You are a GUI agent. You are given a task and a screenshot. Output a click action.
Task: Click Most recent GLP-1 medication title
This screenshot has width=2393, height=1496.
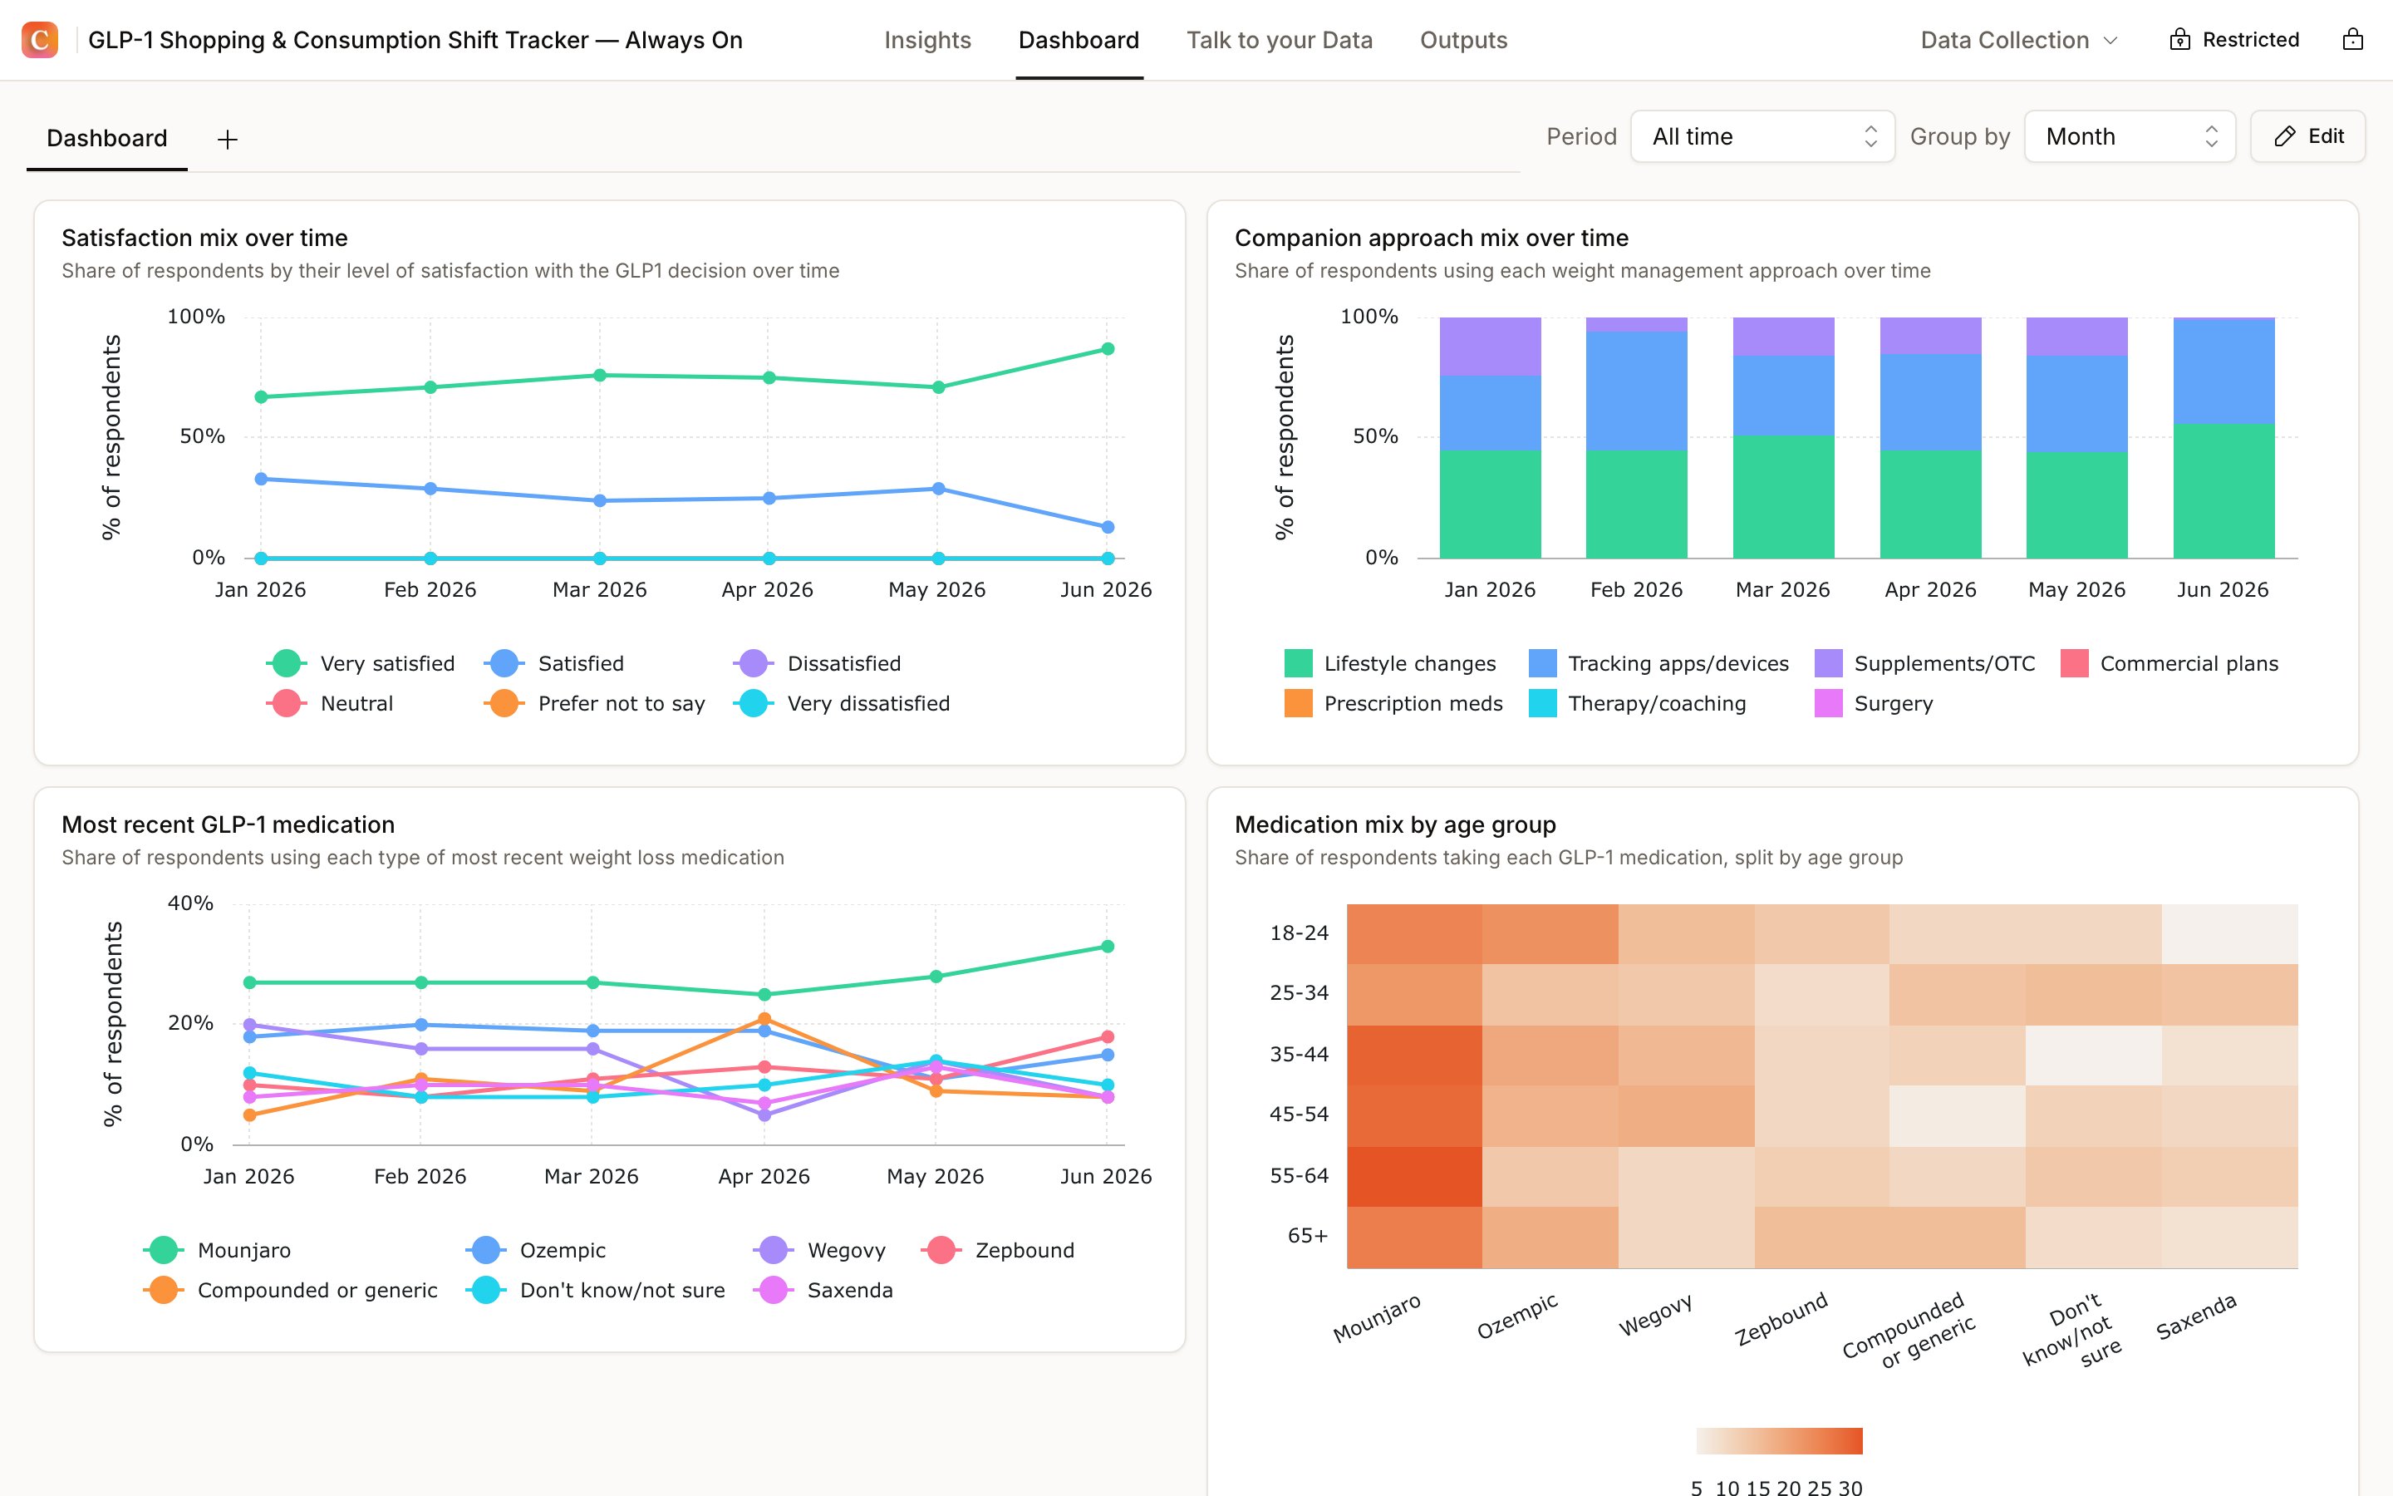click(228, 825)
